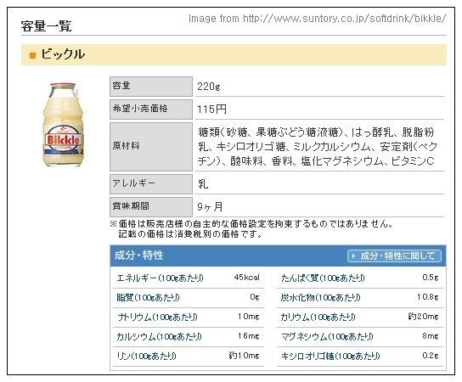Click the 約10mg phosphorus value
Viewport: 462px width, 382px height.
(x=245, y=356)
